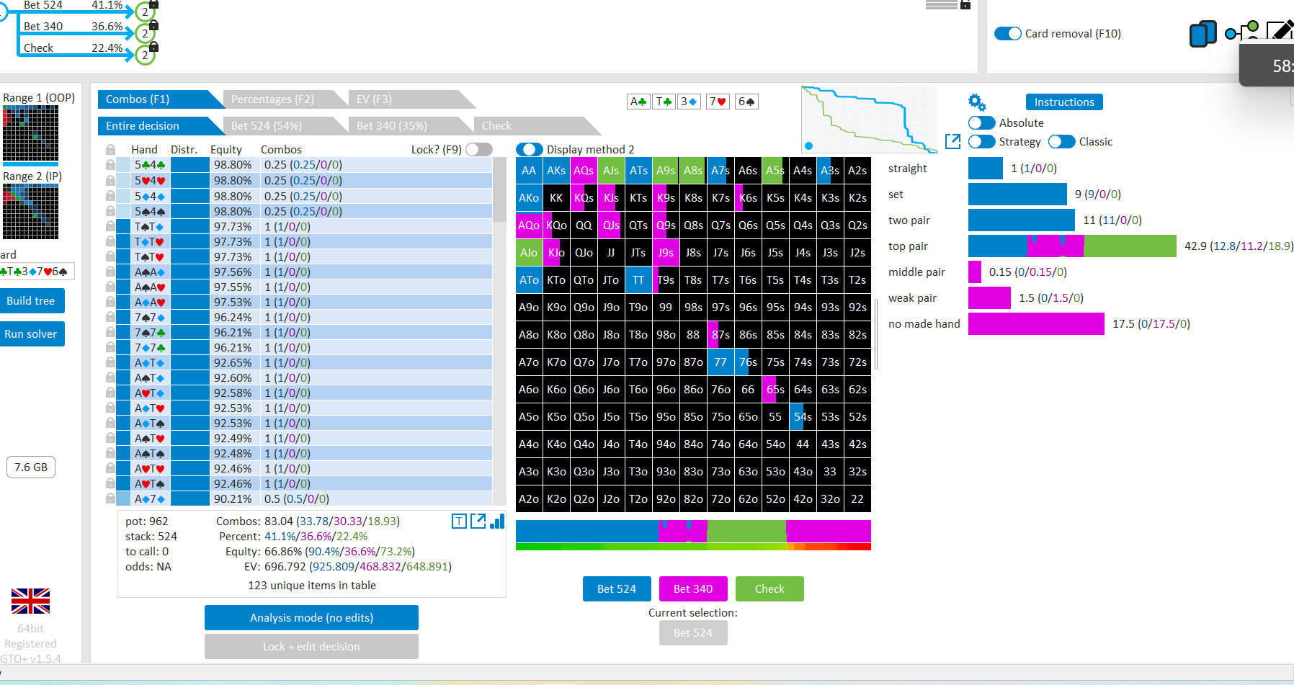
Task: Open Range 1 (OOP) grid thumbnail
Action: 30,133
